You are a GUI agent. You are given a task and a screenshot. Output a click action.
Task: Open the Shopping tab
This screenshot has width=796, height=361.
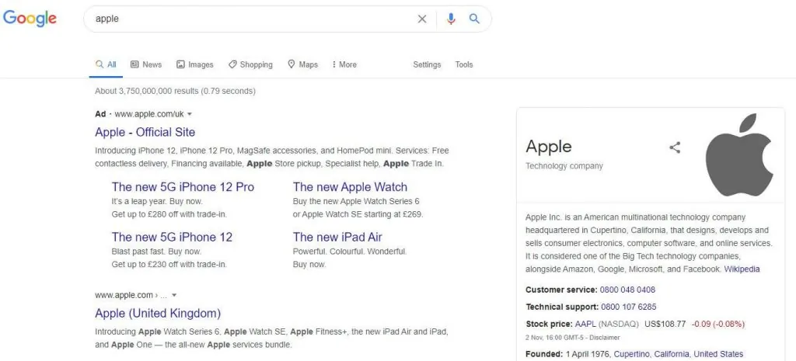(250, 64)
